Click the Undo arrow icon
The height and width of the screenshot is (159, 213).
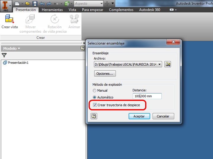(x=42, y=4)
